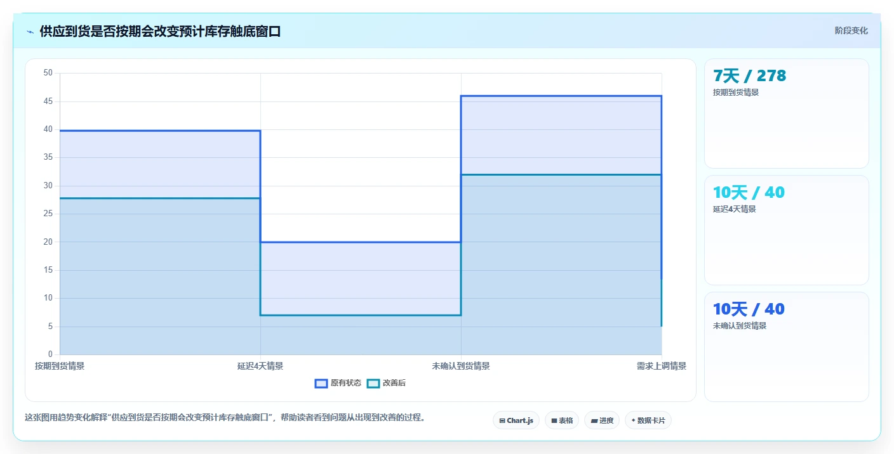
Task: Click the y-axis label 10
Action: tap(48, 298)
